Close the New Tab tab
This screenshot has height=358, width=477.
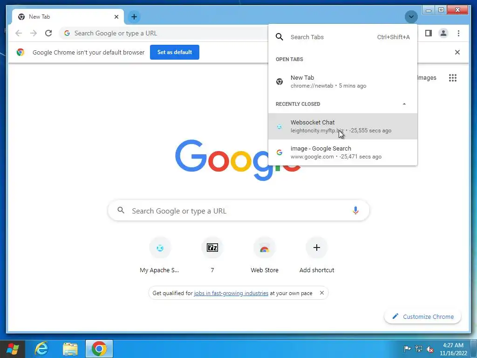click(116, 17)
